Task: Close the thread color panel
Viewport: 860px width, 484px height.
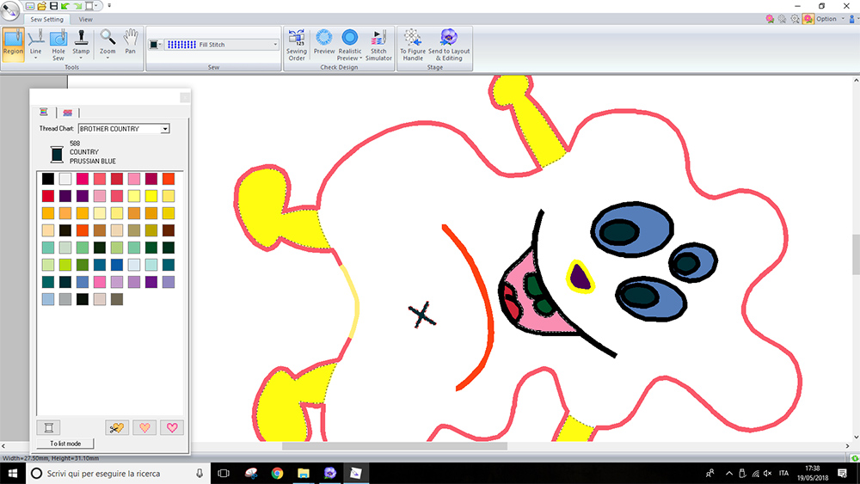Action: pyautogui.click(x=185, y=97)
